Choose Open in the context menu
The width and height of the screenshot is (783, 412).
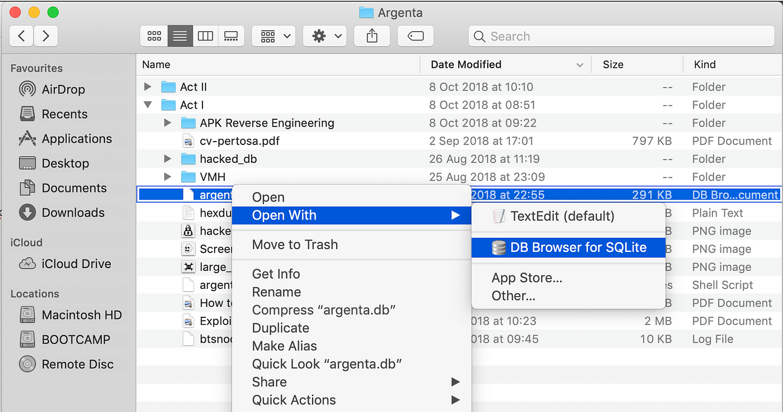(352, 197)
